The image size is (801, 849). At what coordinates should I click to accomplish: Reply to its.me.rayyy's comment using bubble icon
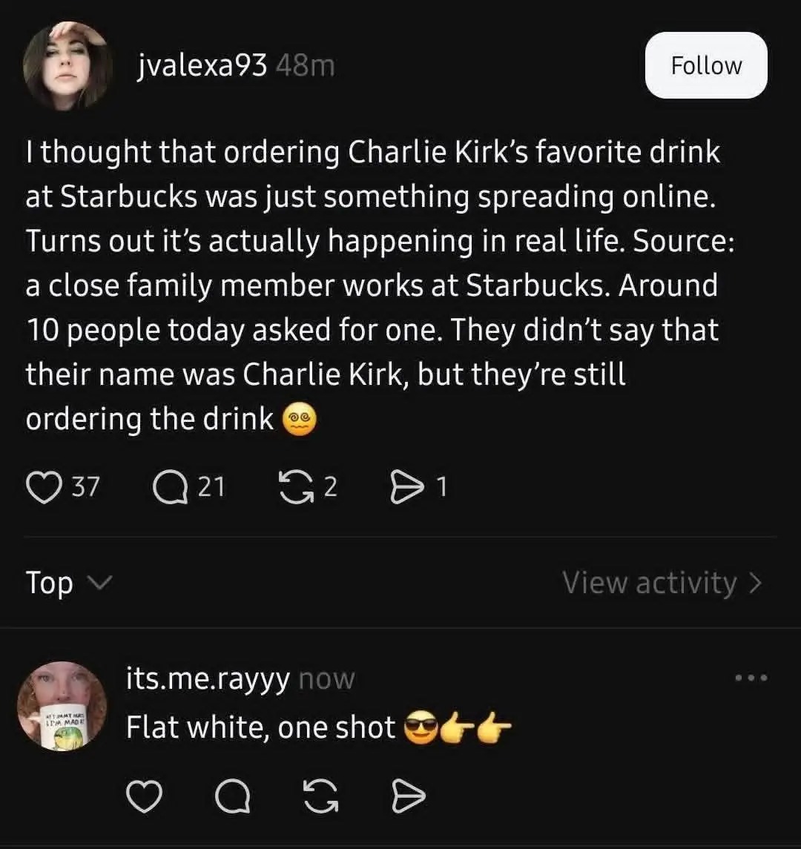[233, 796]
